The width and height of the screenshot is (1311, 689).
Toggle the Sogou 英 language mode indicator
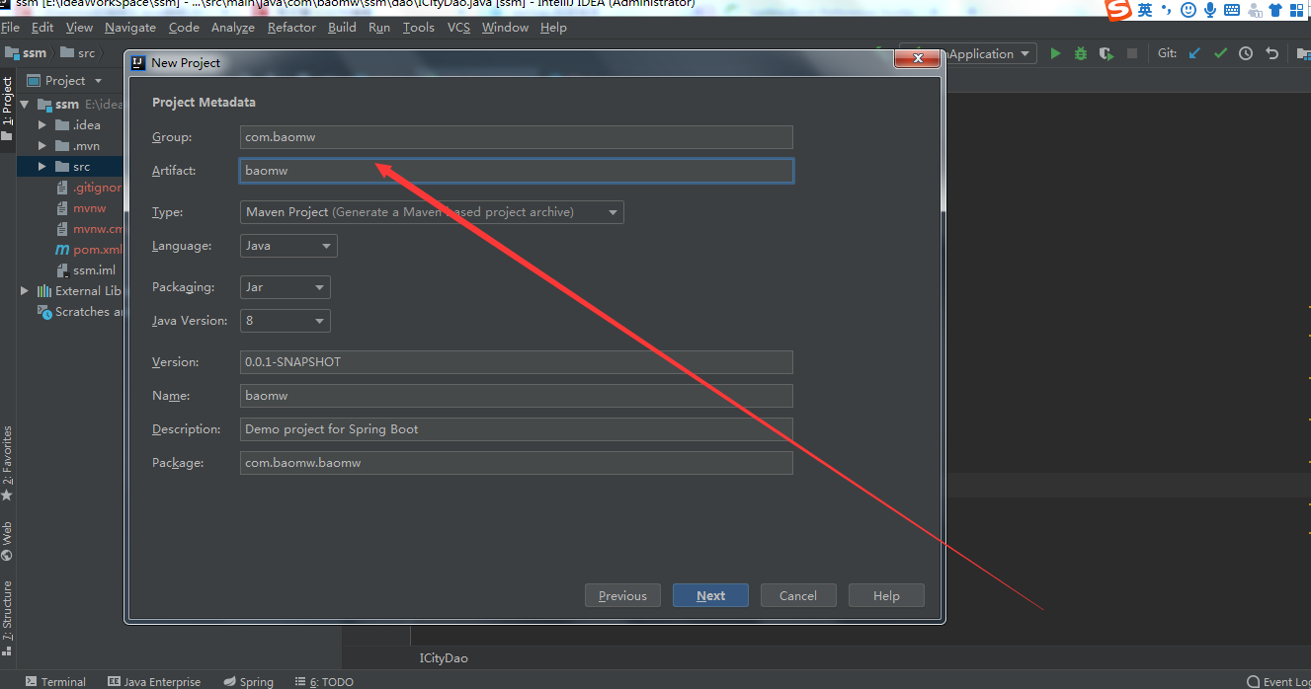pos(1145,10)
